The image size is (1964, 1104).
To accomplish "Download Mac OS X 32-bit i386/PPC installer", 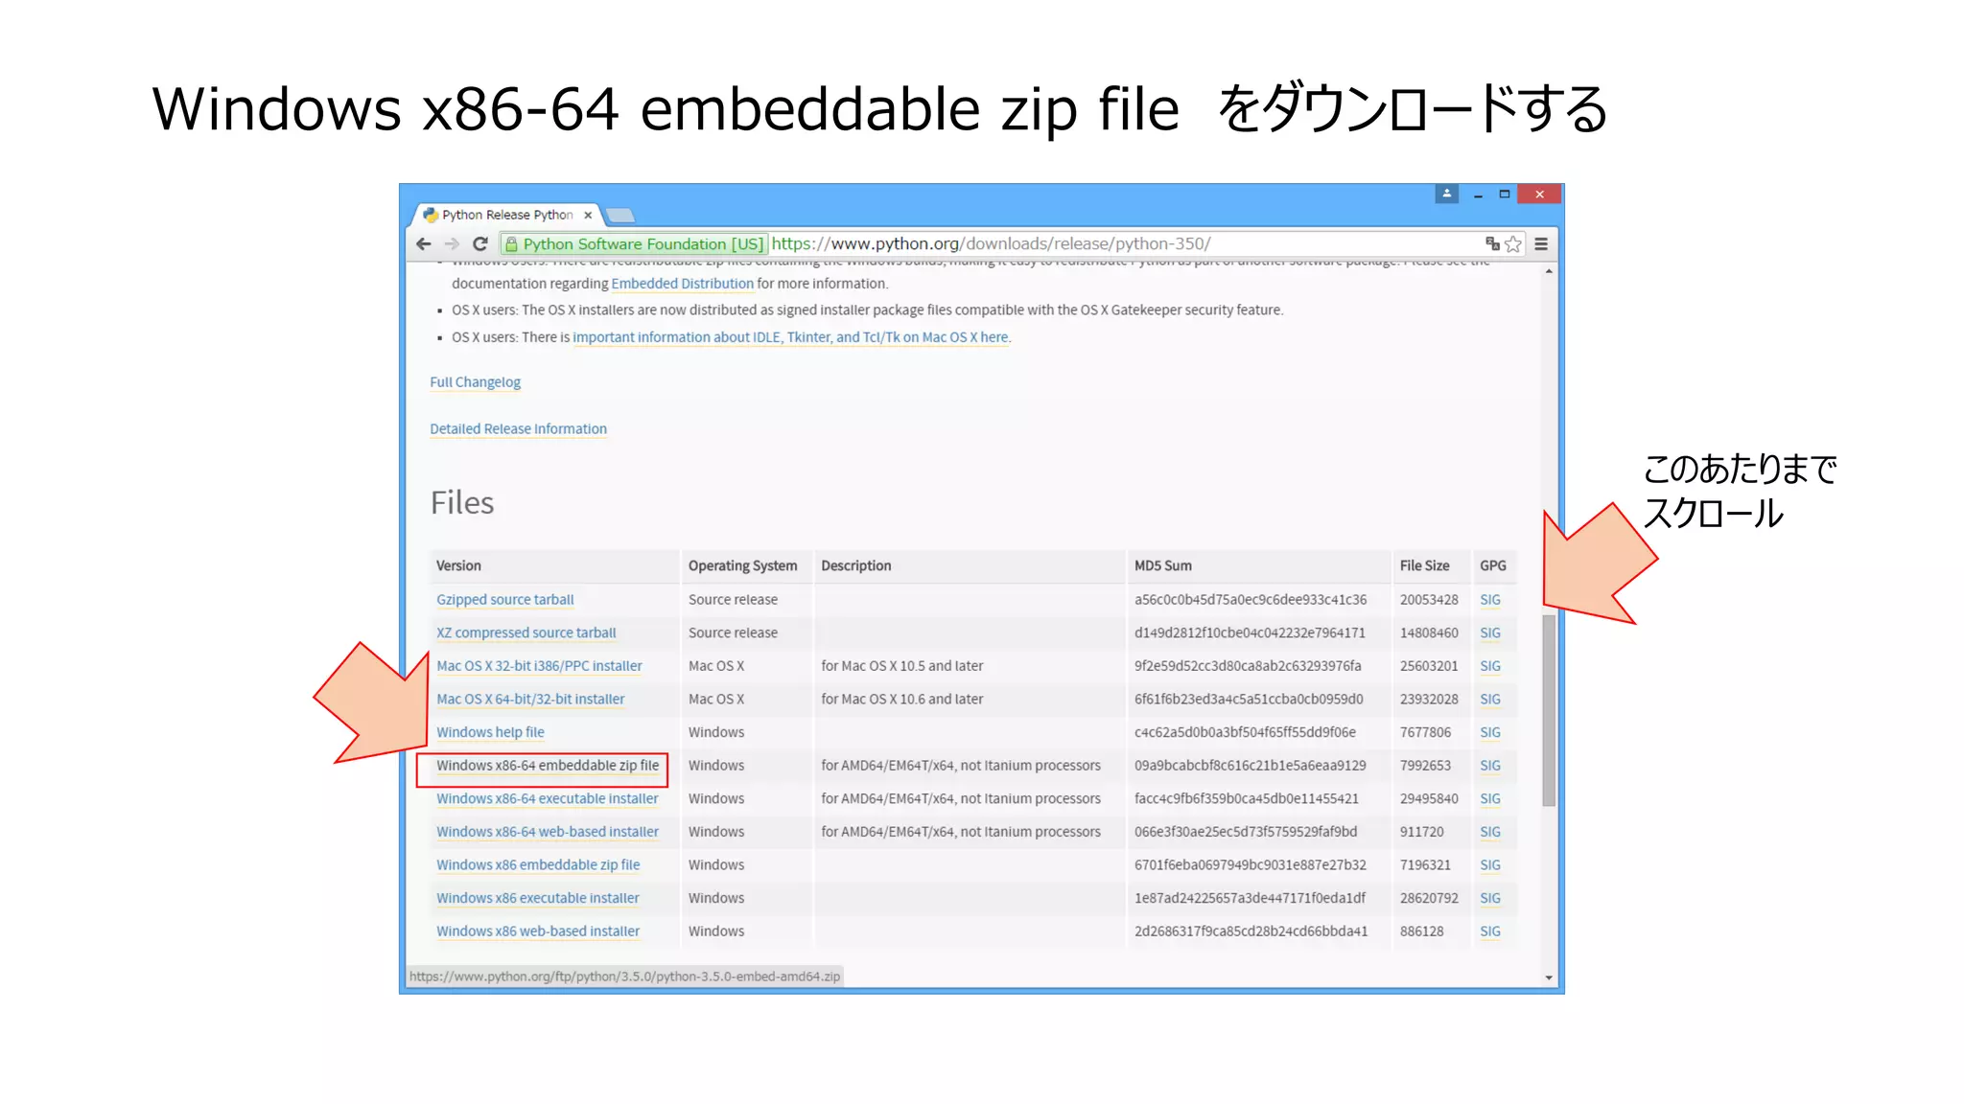I will (539, 666).
